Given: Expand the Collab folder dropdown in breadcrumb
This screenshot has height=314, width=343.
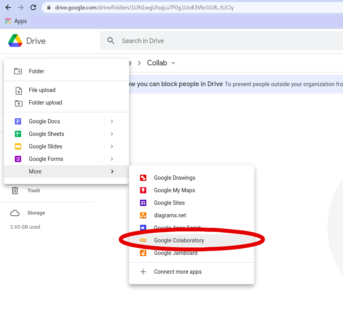Looking at the screenshot, I should click(173, 63).
